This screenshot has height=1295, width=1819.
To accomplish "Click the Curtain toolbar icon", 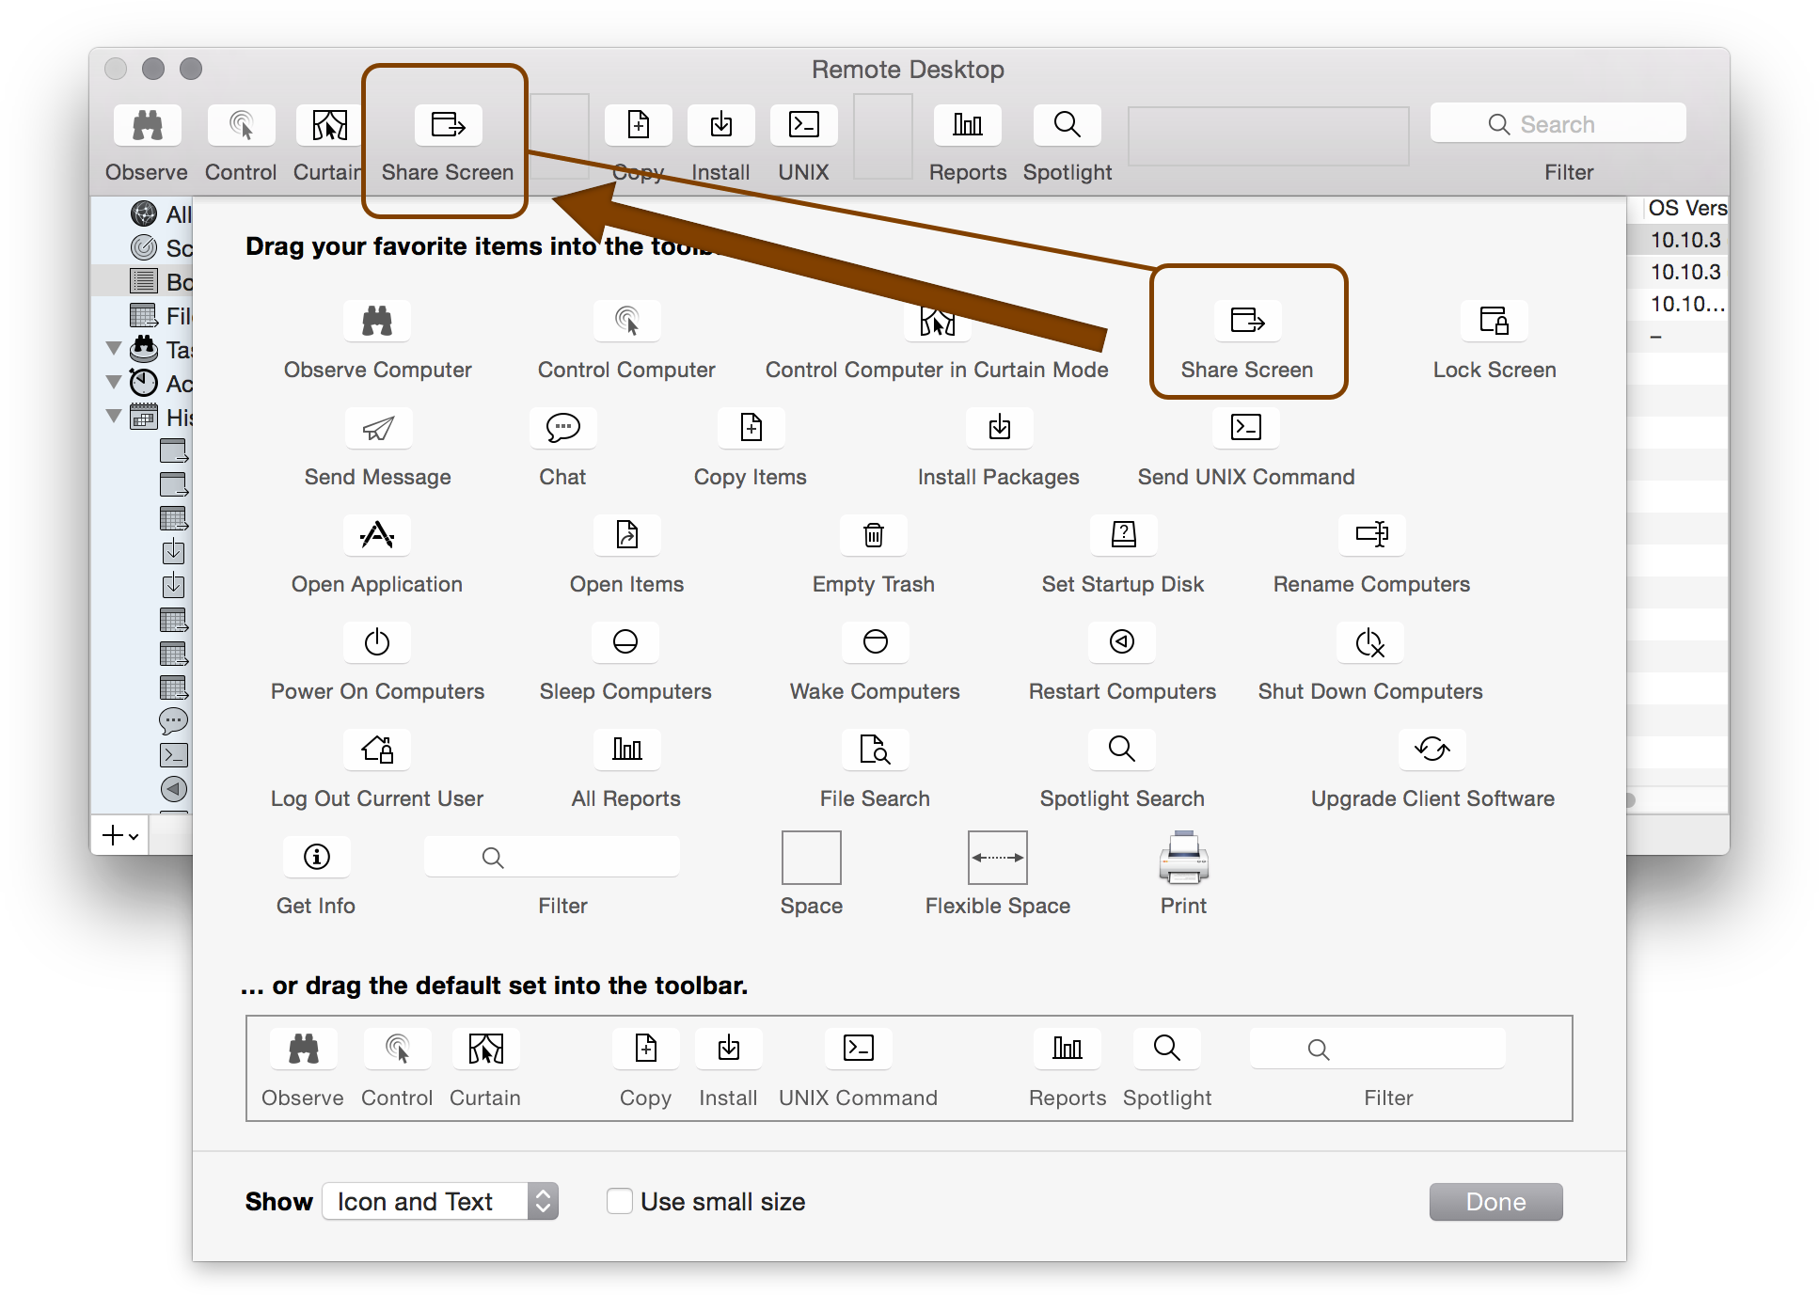I will click(x=329, y=125).
